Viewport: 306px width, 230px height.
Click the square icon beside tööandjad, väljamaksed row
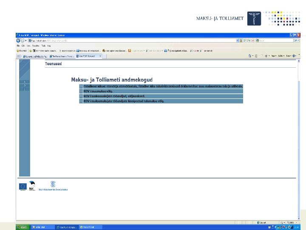click(81, 96)
